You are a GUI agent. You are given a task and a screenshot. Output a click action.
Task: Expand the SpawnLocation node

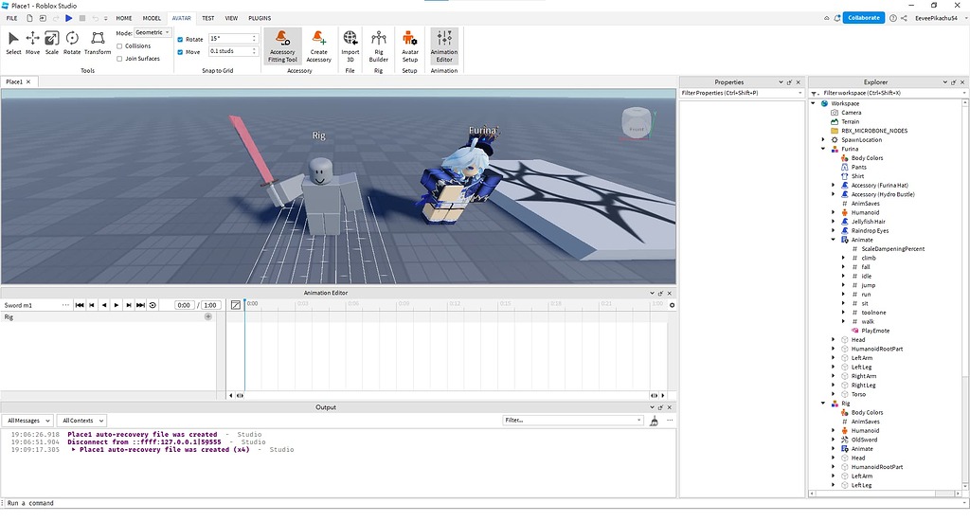[x=823, y=140]
